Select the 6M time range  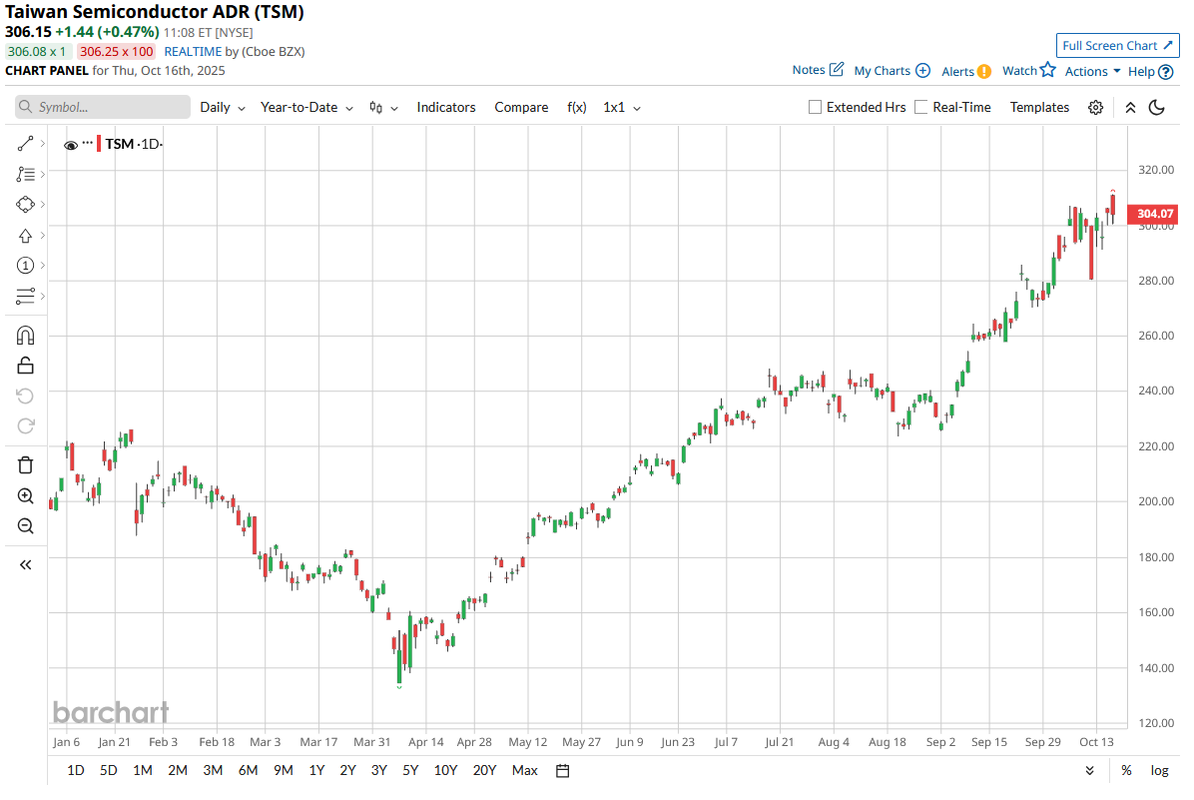(248, 771)
